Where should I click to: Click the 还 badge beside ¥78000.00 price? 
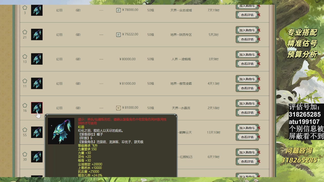(x=118, y=10)
